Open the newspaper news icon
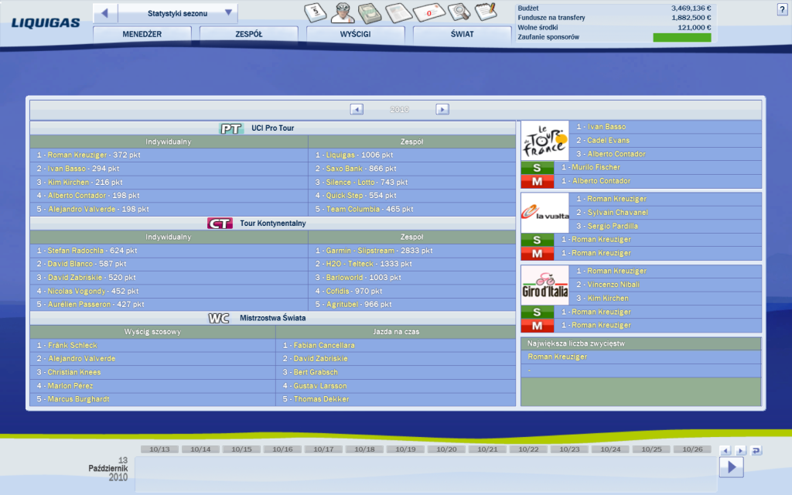792x495 pixels. click(399, 13)
